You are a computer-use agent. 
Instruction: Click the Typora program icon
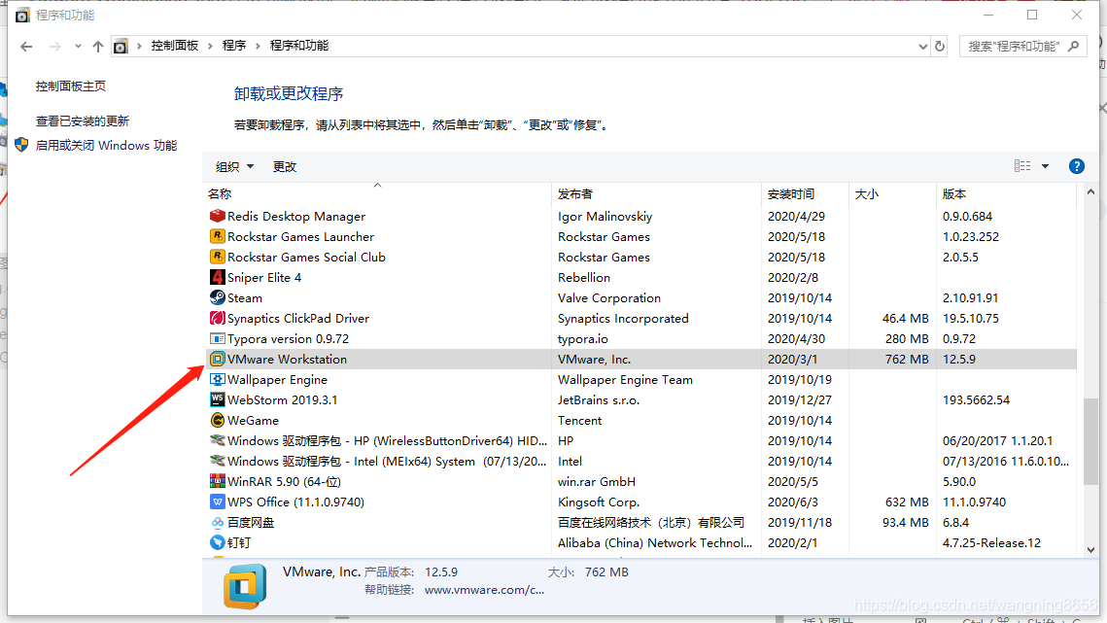click(x=218, y=339)
